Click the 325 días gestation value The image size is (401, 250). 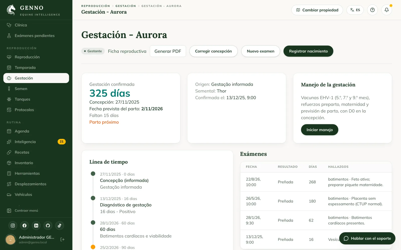pyautogui.click(x=110, y=93)
